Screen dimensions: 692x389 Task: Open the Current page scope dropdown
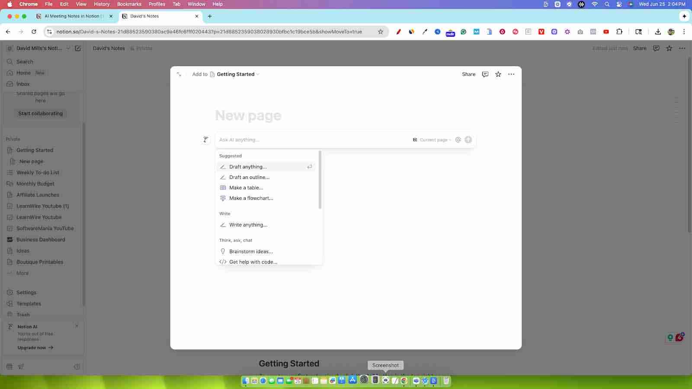pos(432,140)
